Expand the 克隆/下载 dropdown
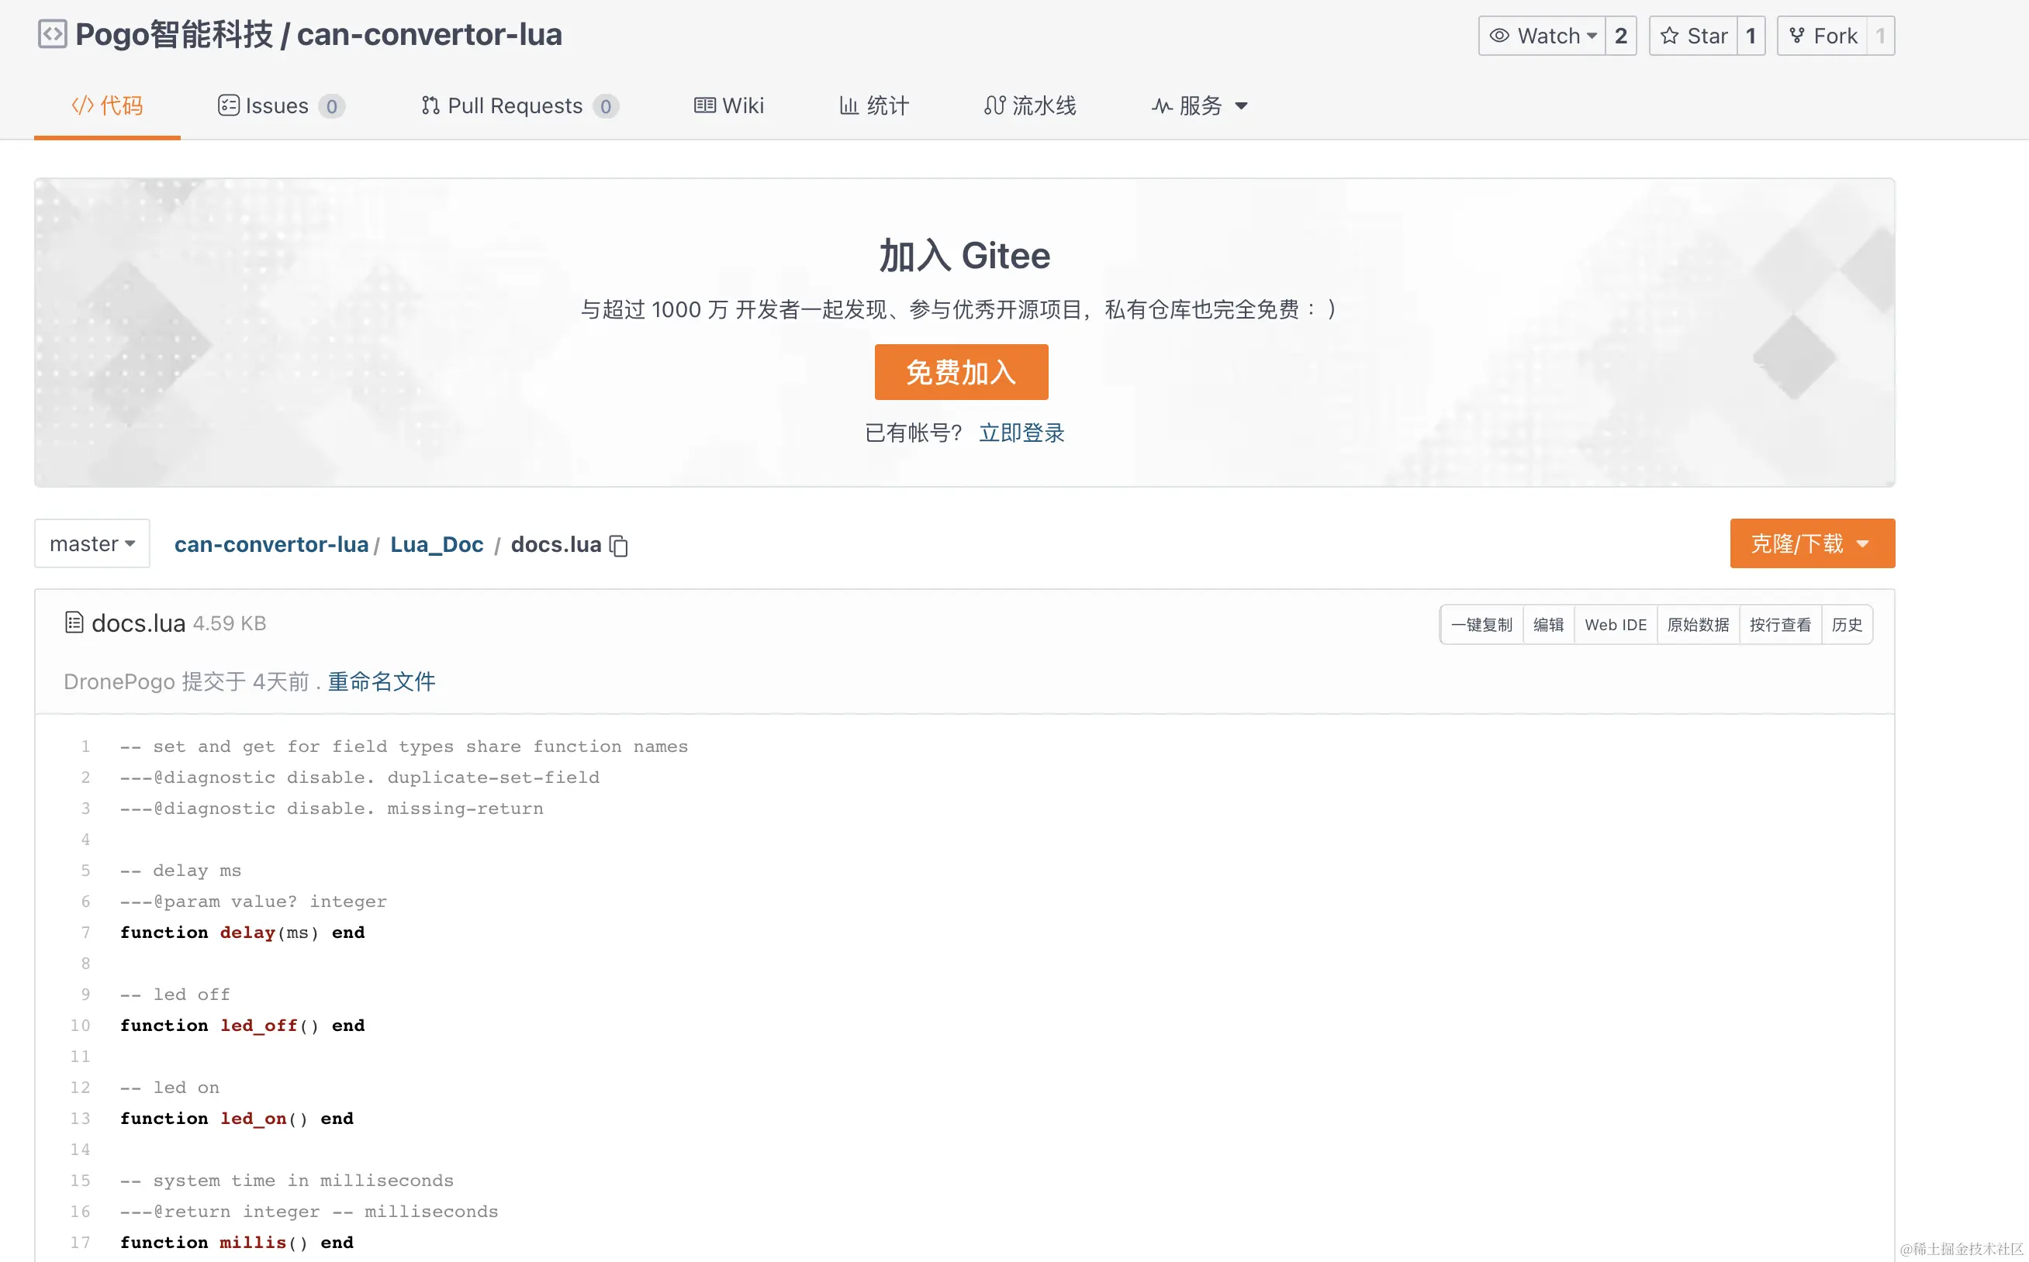 click(1812, 543)
